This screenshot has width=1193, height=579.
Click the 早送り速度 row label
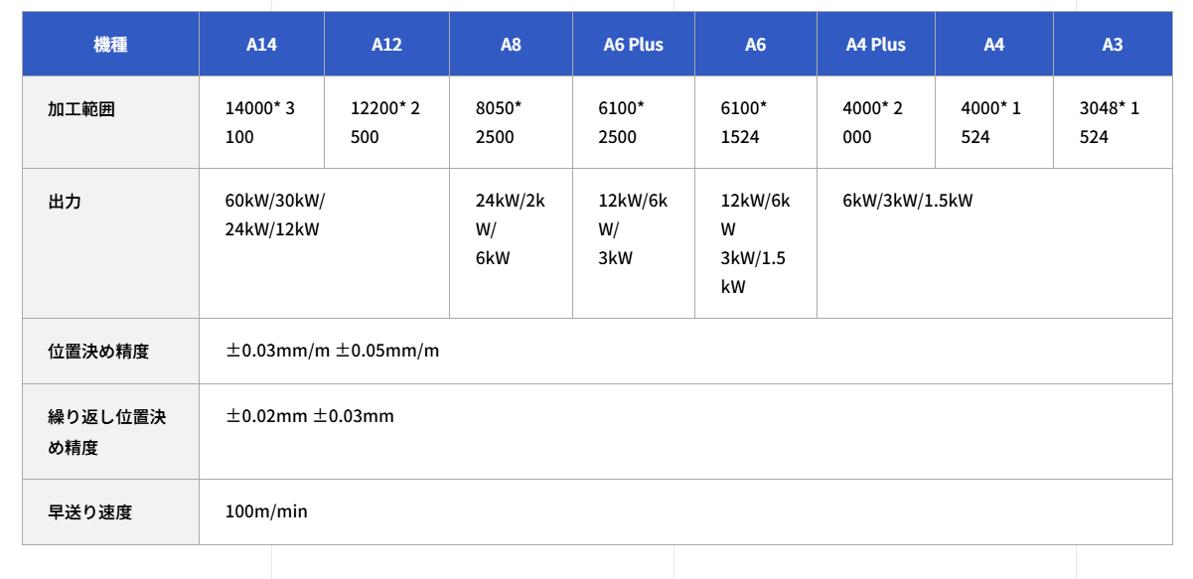pos(89,512)
